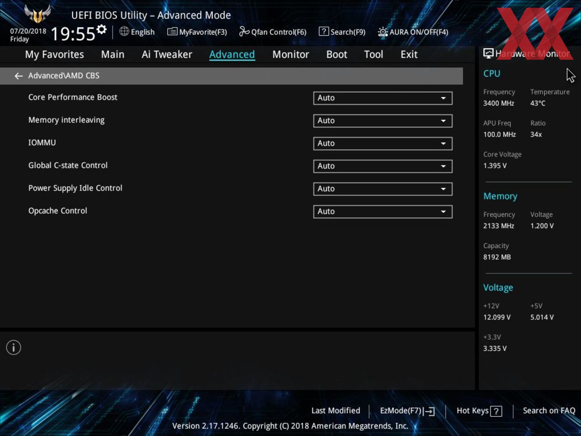Select the Memory interleaving label
The height and width of the screenshot is (436, 581).
point(66,120)
